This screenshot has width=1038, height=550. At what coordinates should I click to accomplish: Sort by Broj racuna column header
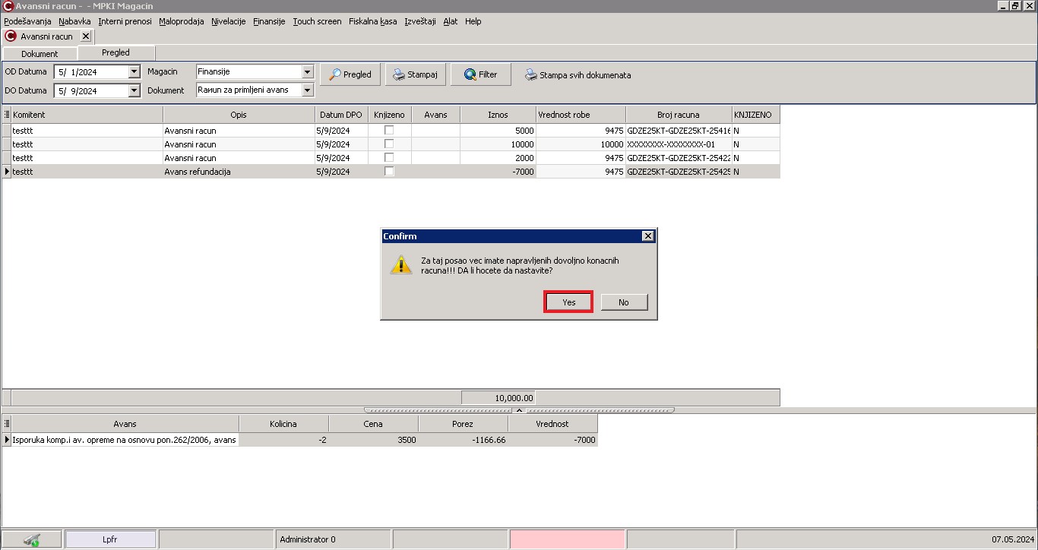[x=679, y=115]
